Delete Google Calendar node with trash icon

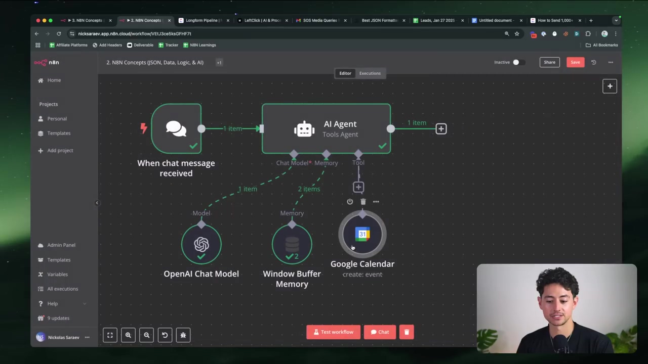coord(363,202)
